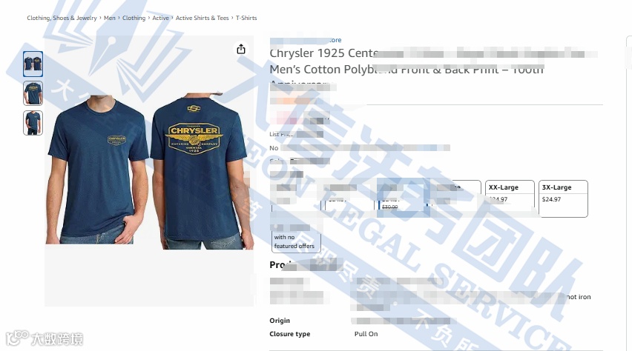The height and width of the screenshot is (351, 632).
Task: Choose the 3X-Large size option
Action: click(563, 198)
